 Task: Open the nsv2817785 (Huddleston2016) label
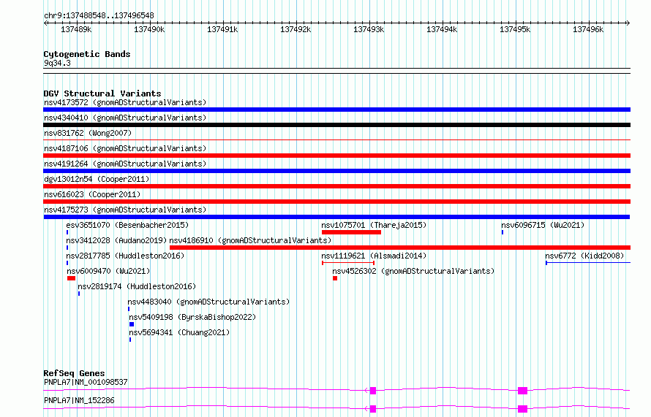coord(125,256)
